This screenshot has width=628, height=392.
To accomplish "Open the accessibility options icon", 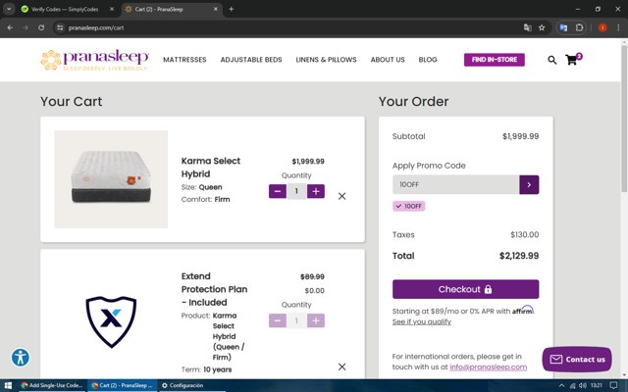I will pyautogui.click(x=21, y=357).
